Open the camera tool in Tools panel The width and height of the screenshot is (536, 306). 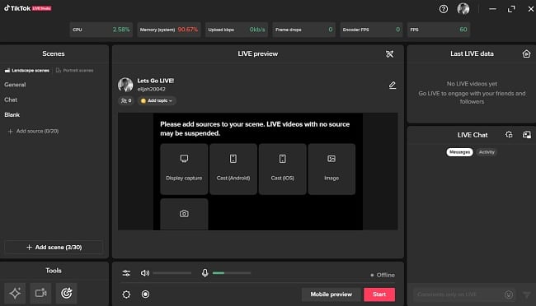40,293
